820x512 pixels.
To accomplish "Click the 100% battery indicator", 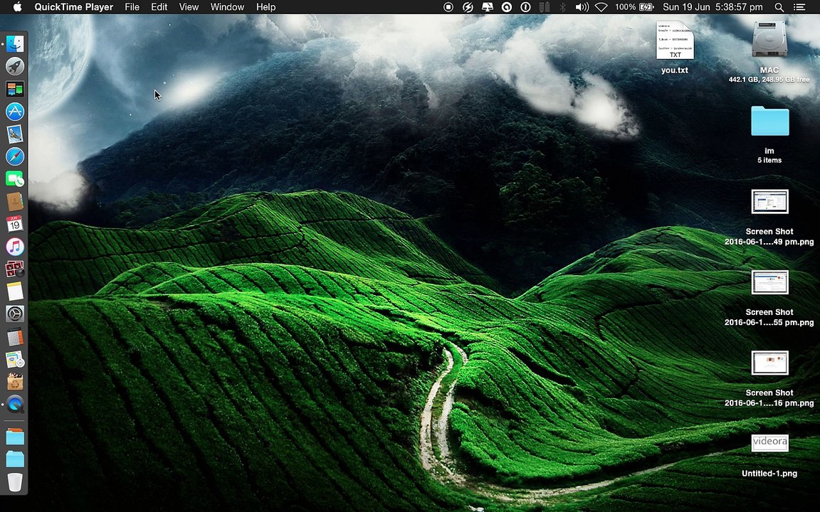I will 634,7.
